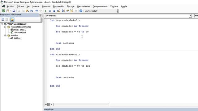Click the Insert UserForm icon
This screenshot has width=198, height=111.
point(8,11)
